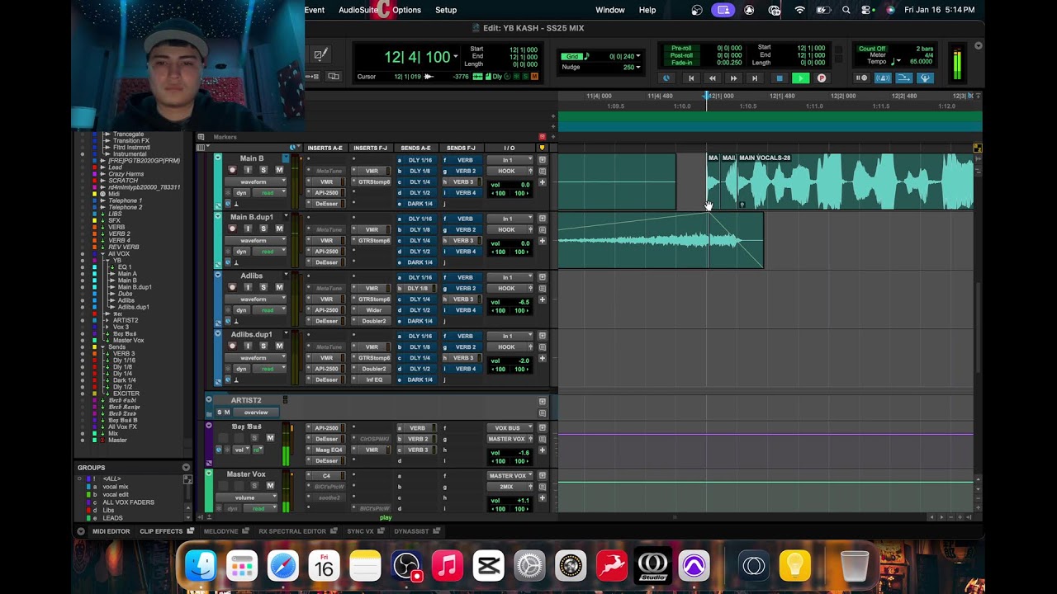Click the Stop button in the transport
Viewport: 1057px width, 594px height.
pos(779,78)
